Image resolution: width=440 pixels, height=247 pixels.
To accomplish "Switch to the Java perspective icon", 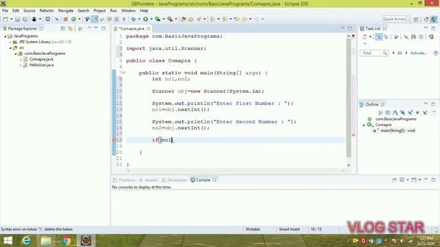I will [434, 19].
